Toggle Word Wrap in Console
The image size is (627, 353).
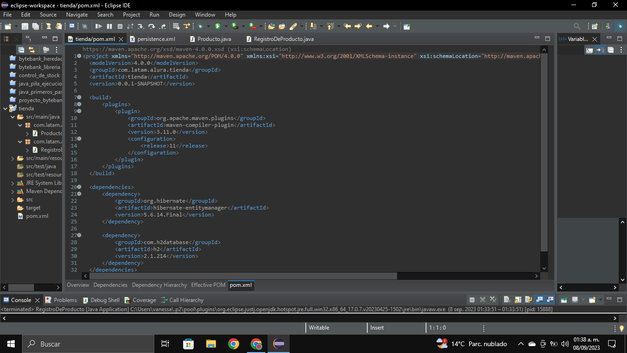[528, 300]
